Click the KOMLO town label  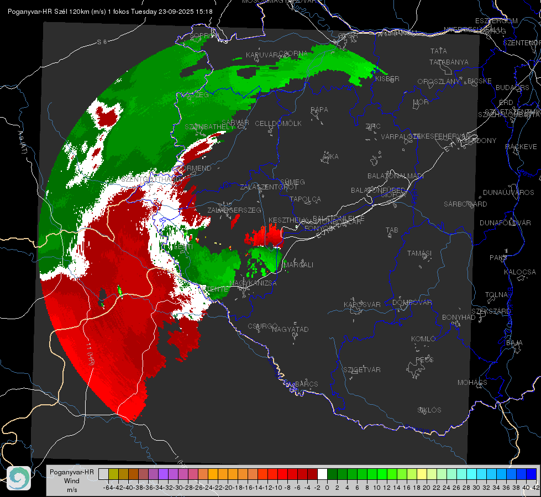point(423,339)
